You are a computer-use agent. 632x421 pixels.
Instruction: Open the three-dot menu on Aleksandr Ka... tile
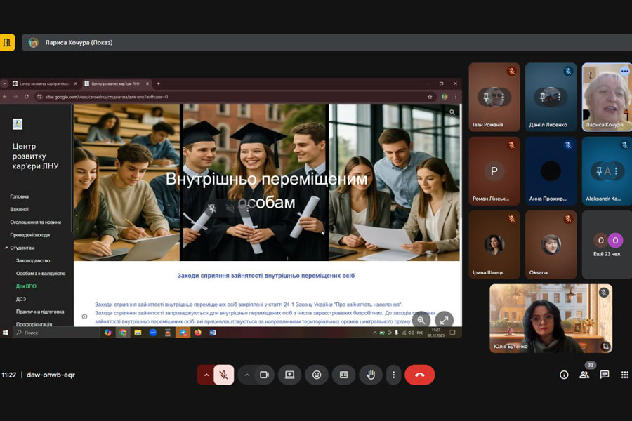coord(616,171)
